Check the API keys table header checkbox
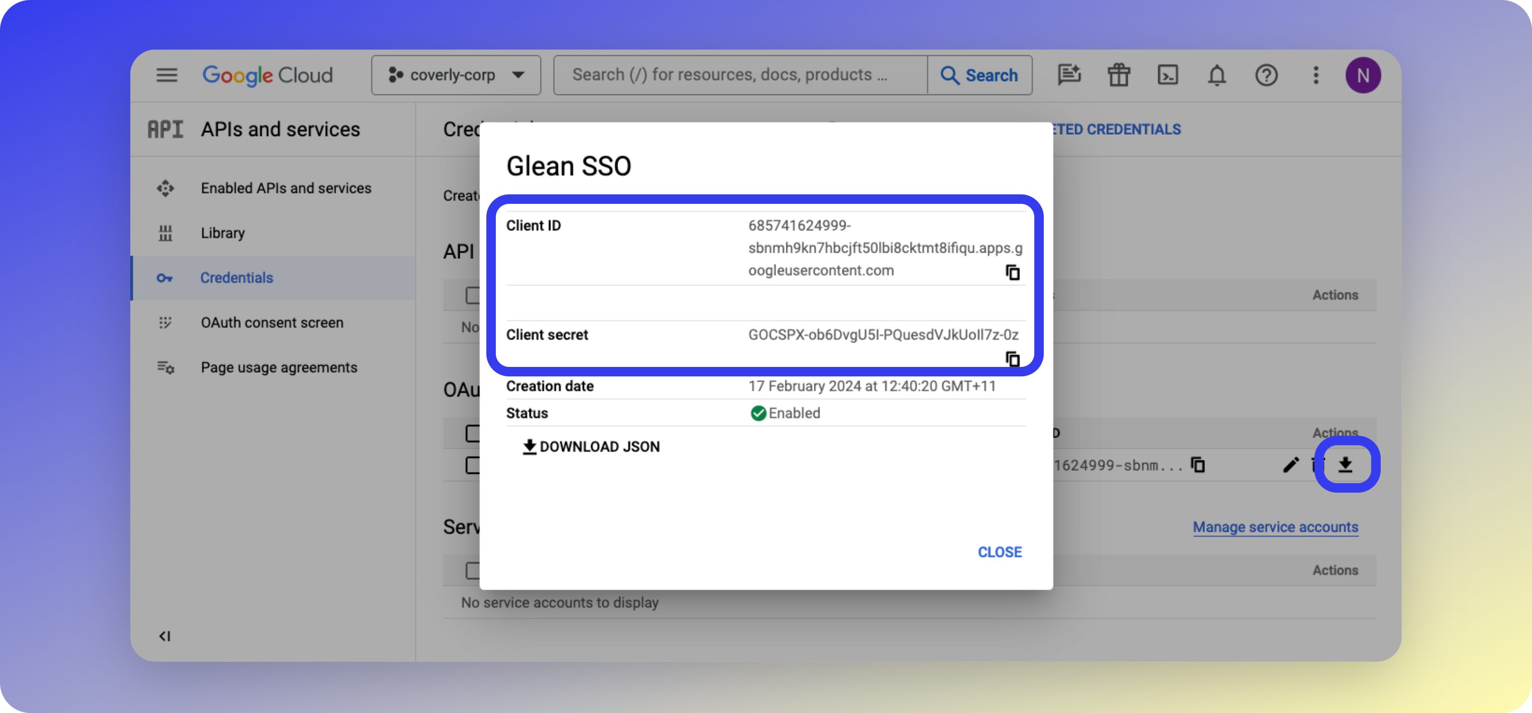This screenshot has height=713, width=1532. [472, 294]
